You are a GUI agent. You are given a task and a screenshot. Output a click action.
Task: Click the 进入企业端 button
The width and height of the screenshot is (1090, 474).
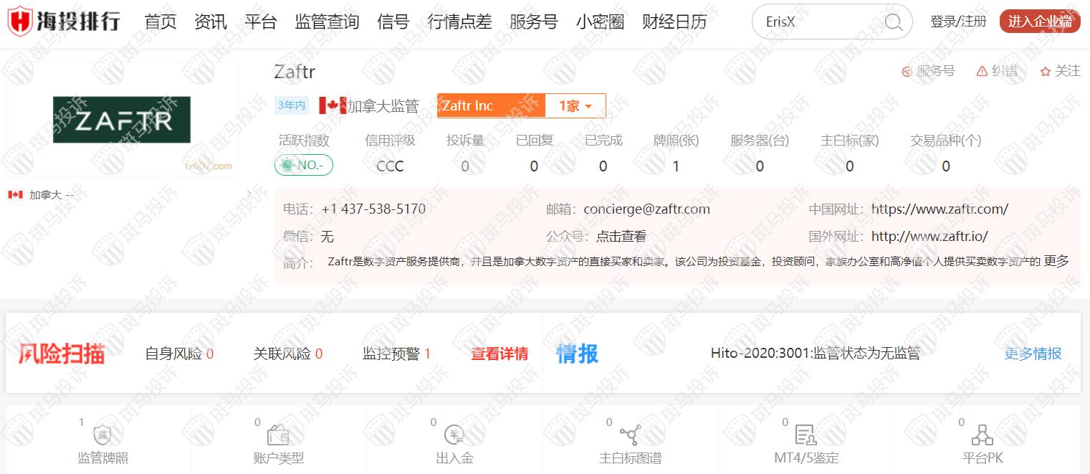(1039, 22)
